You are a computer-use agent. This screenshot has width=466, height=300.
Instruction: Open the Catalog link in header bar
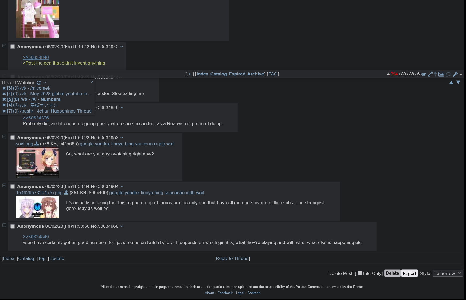pos(218,74)
